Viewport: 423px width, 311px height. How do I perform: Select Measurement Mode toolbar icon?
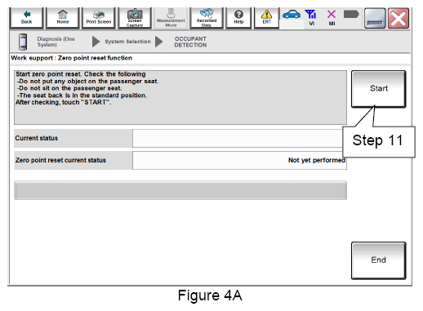tap(171, 18)
